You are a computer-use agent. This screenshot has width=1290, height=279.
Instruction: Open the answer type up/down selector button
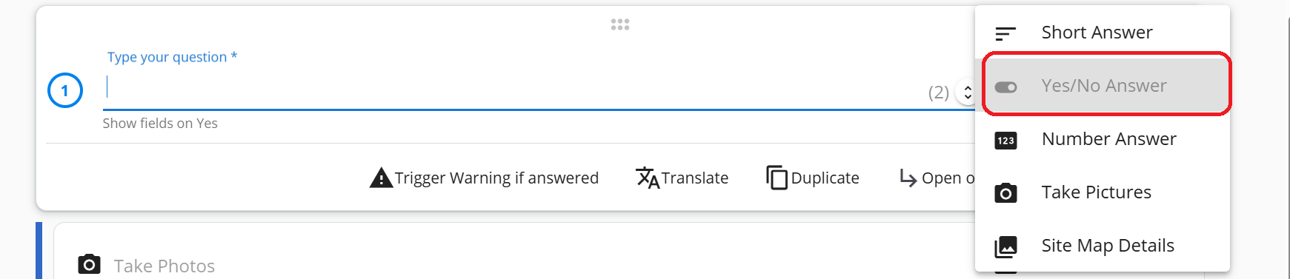pos(967,93)
